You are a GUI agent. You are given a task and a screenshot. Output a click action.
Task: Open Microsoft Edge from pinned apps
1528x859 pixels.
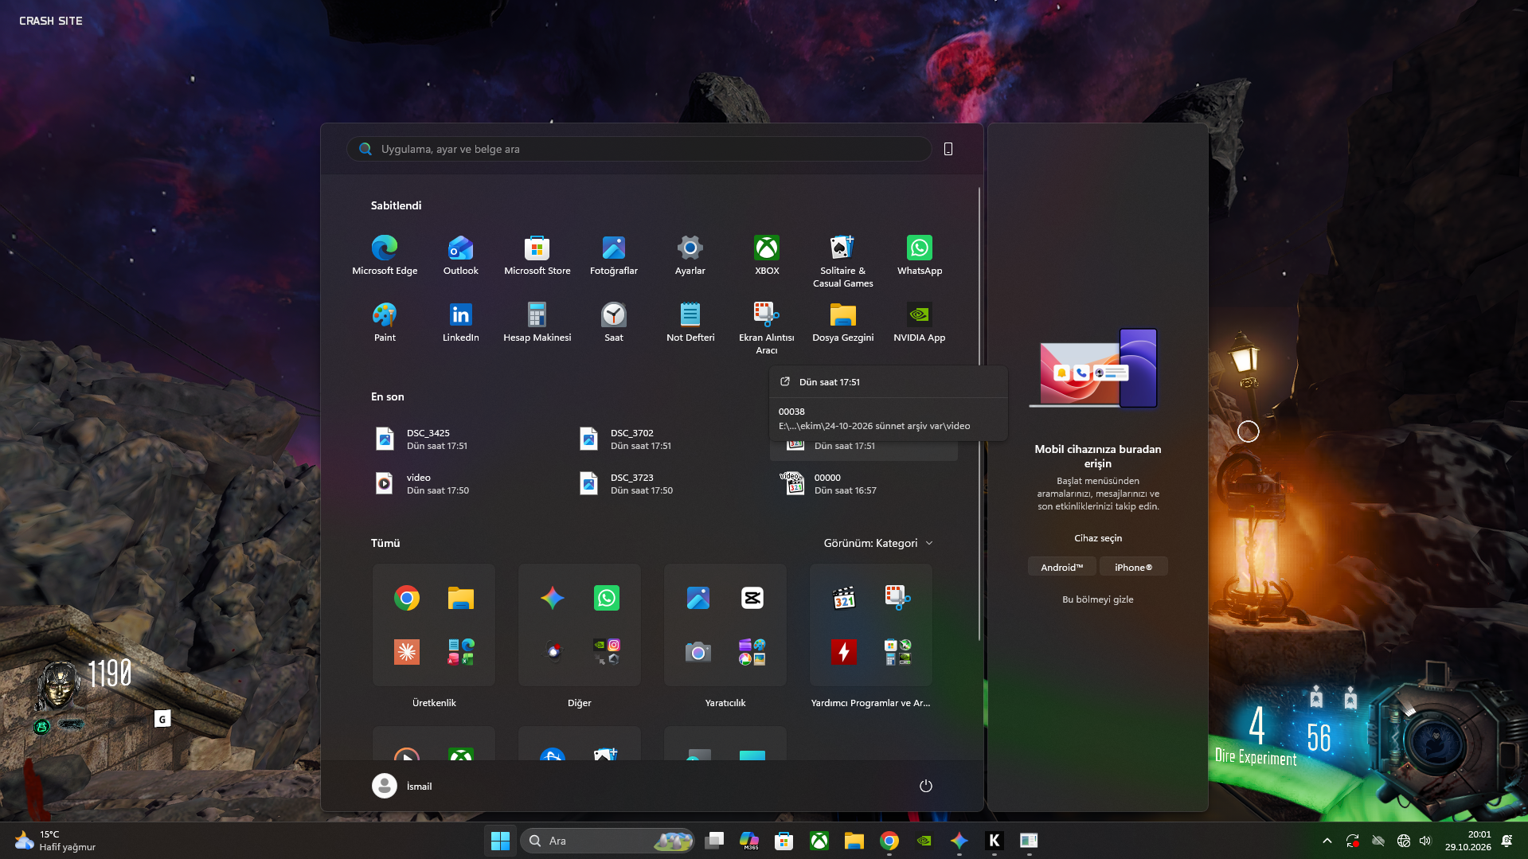(385, 256)
